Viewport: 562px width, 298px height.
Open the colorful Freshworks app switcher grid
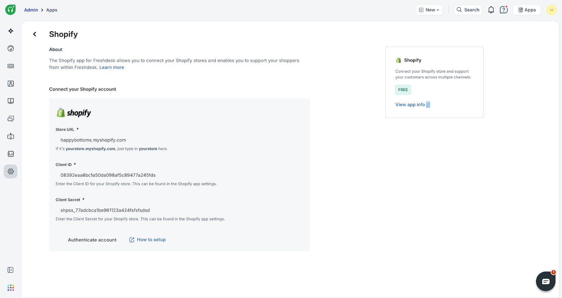[11, 287]
